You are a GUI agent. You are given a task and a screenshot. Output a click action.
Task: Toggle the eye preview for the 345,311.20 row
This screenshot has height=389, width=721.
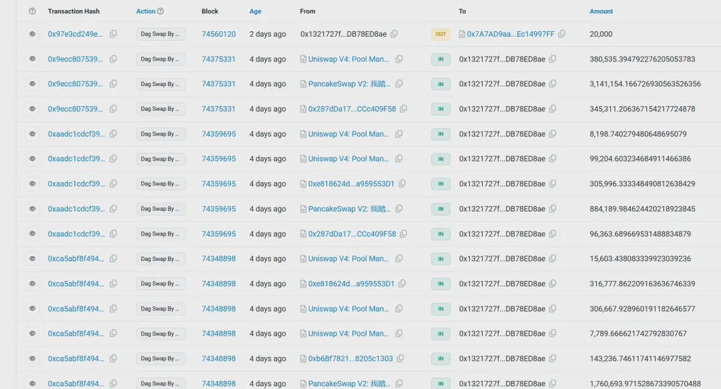32,109
